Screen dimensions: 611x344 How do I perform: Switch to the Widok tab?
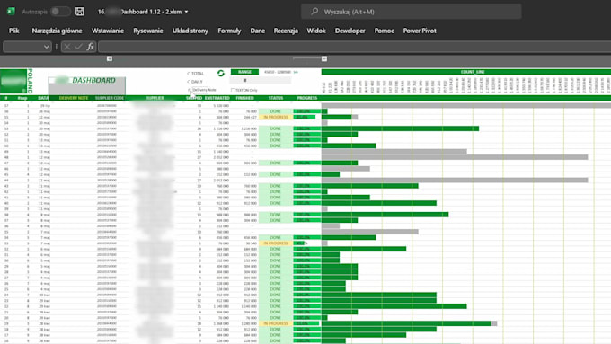[x=316, y=31]
